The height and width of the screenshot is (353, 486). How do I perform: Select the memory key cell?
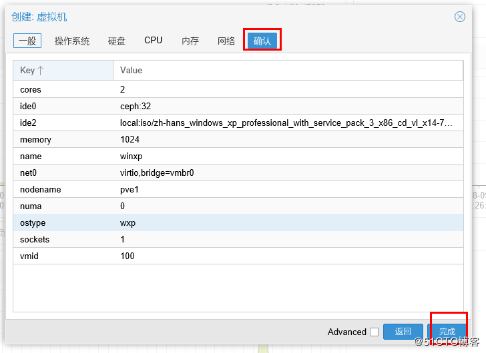(x=63, y=140)
